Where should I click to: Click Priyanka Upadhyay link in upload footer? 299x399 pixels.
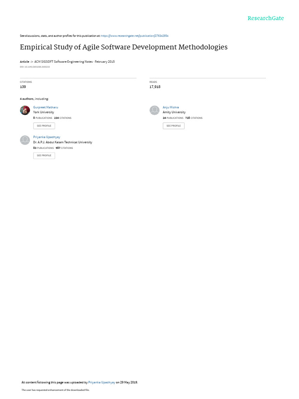[x=102, y=382]
